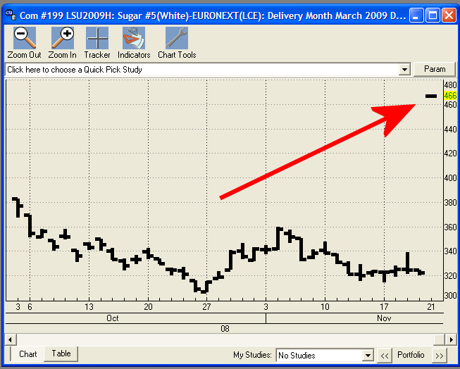The image size is (460, 369).
Task: Go to previous portfolio item with <<
Action: [x=385, y=356]
